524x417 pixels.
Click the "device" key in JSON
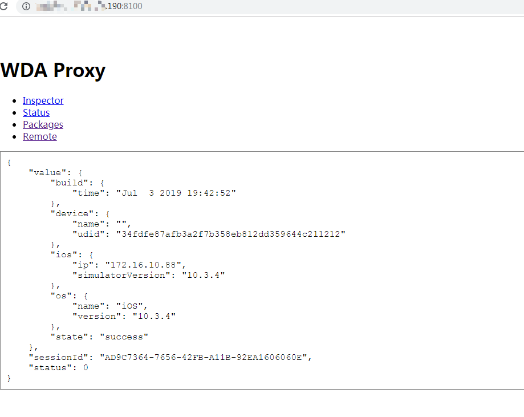(x=72, y=213)
